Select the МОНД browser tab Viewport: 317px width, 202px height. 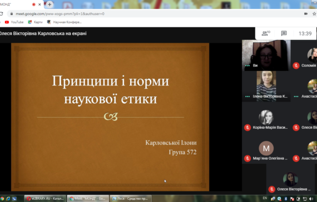pos(20,4)
